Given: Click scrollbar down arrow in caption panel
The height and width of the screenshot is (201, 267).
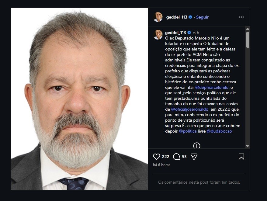Looking at the screenshot, I should click(248, 146).
